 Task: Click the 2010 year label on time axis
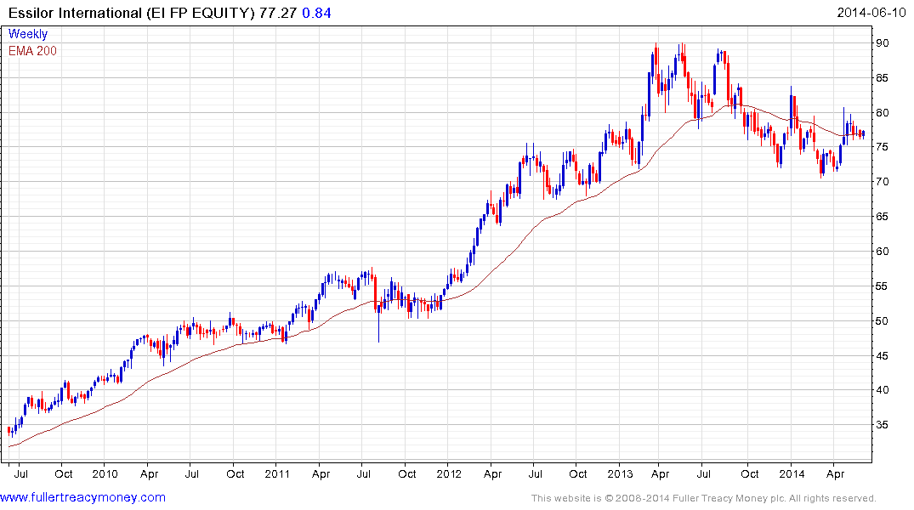pos(105,473)
